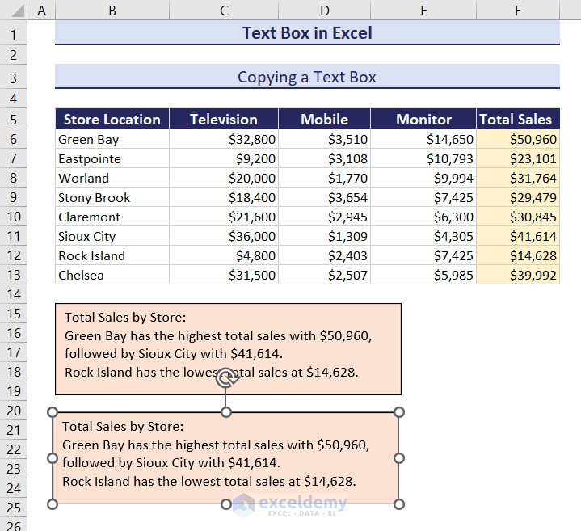Screen dimensions: 581x531
Task: Click inside the selected lower text box text
Action: pos(216,454)
